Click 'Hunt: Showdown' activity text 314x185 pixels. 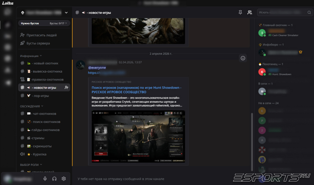tap(282, 74)
